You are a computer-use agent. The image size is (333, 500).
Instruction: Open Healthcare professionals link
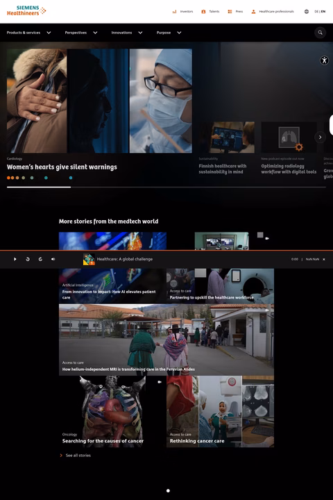coord(277,12)
